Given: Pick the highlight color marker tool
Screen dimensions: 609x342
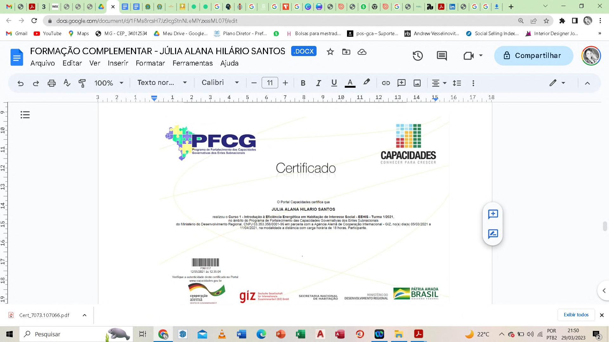Looking at the screenshot, I should click(366, 82).
